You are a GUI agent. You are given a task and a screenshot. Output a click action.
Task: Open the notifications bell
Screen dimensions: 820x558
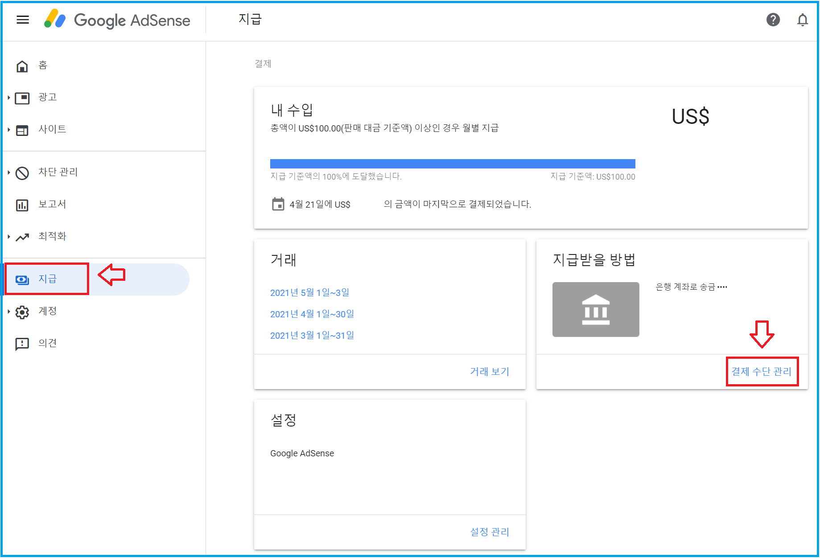coord(802,20)
